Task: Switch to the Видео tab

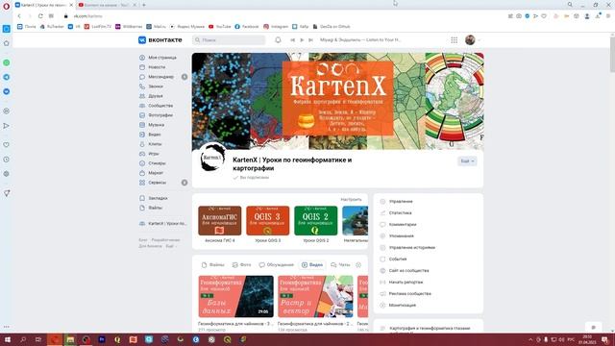Action: click(x=312, y=265)
